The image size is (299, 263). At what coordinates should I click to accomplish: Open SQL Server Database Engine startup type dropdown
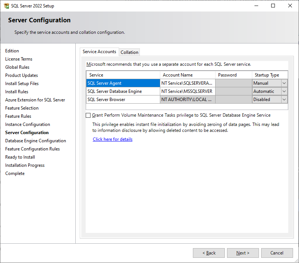(284, 91)
